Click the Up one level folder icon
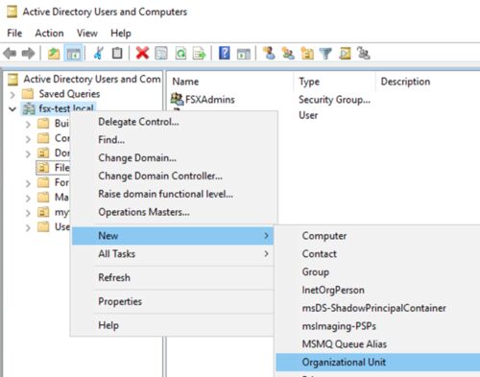Image resolution: width=480 pixels, height=377 pixels. [x=54, y=53]
